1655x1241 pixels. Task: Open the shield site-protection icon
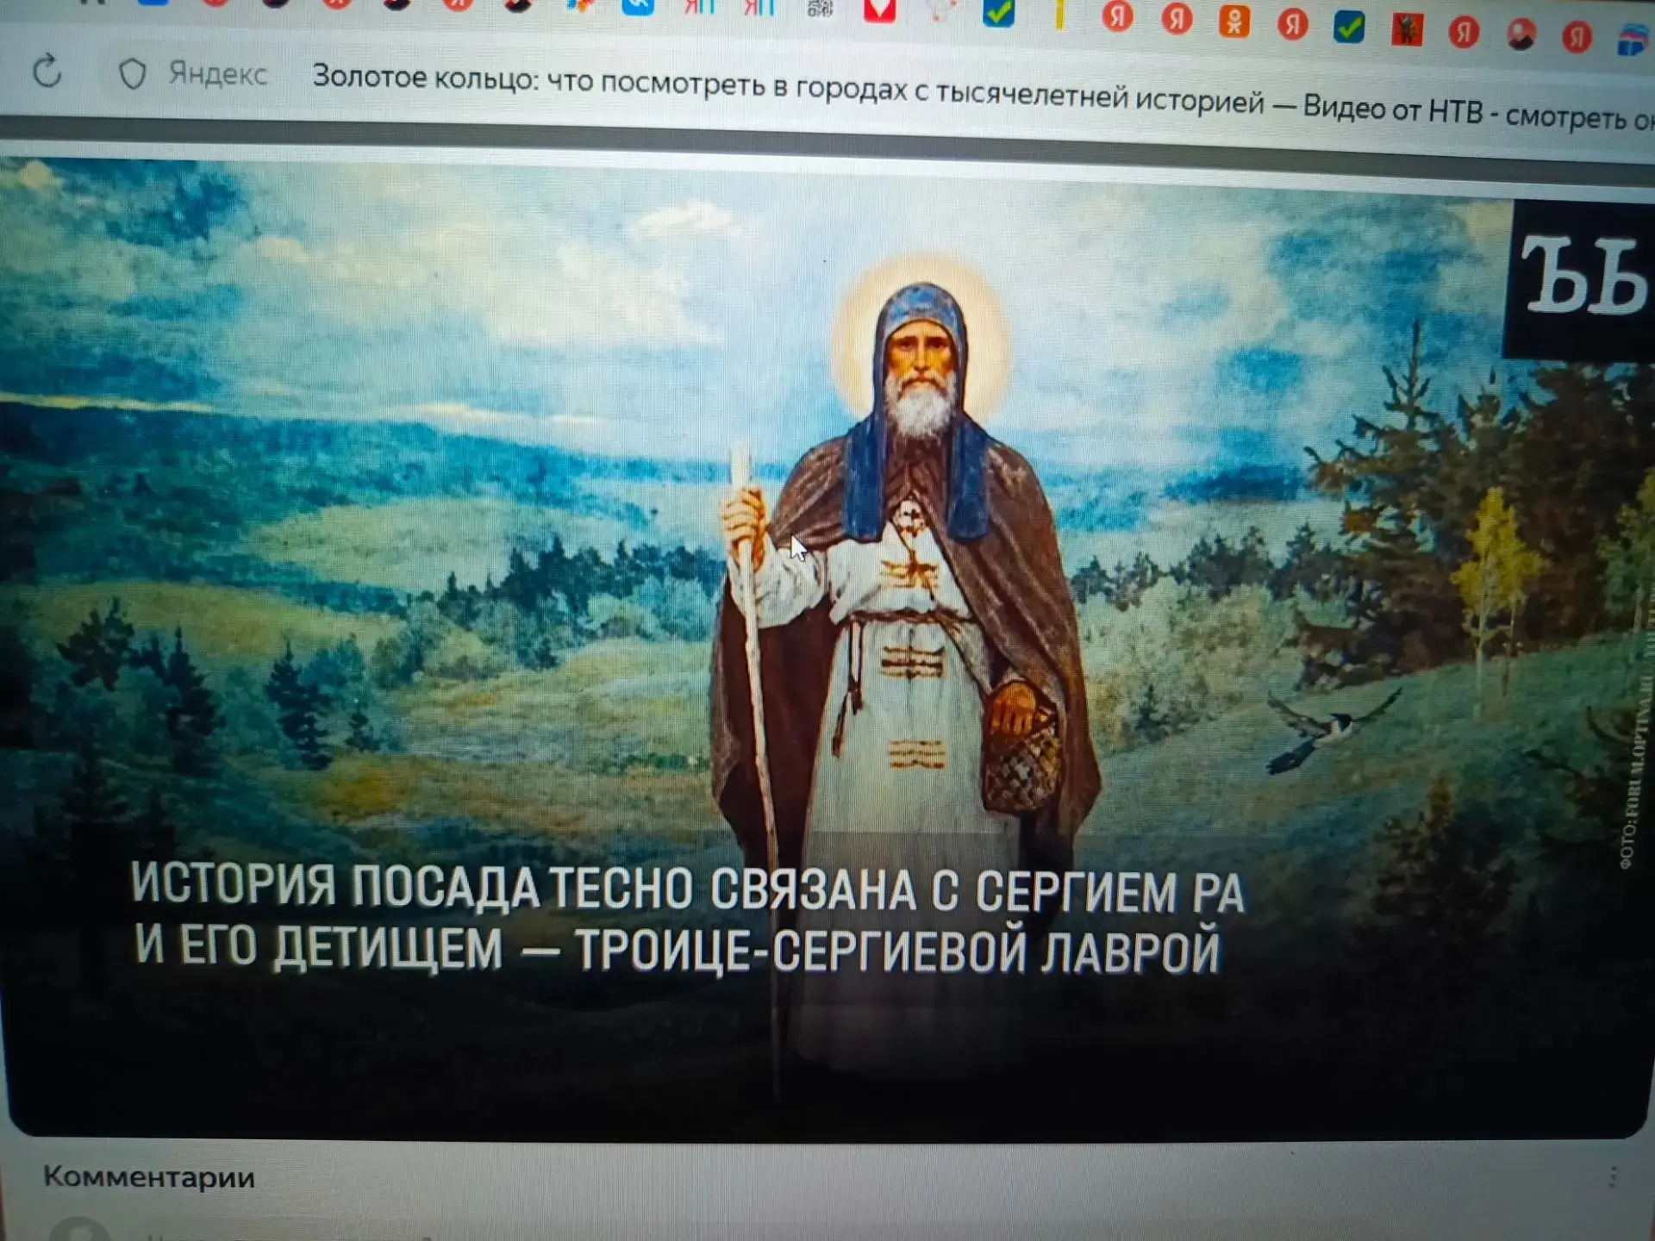(x=132, y=74)
